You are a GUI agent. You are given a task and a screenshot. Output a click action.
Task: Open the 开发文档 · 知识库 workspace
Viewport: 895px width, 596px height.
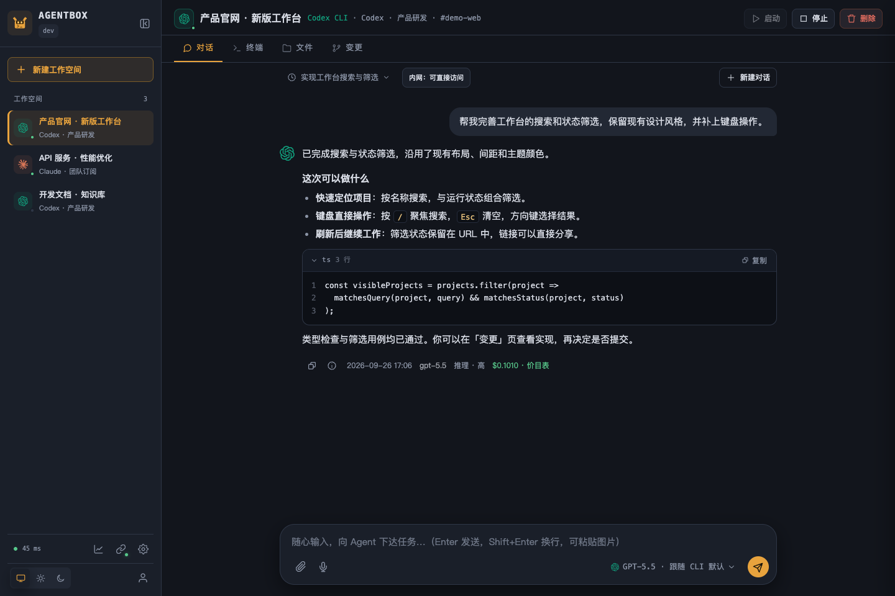click(x=81, y=201)
